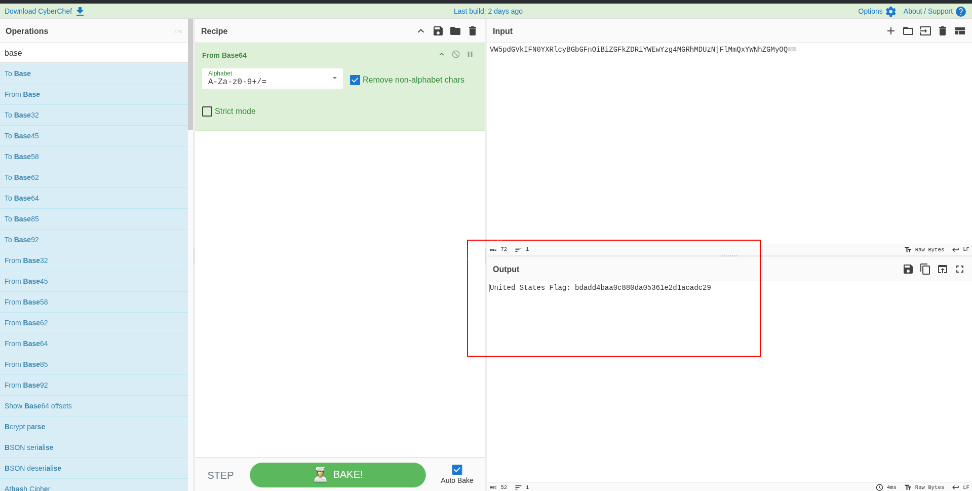Viewport: 972px width, 491px height.
Task: Choose From Base58 from operations
Action: point(94,302)
